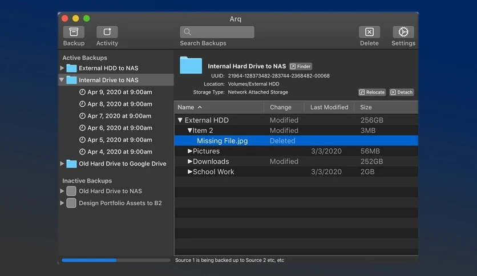Select the Apr 8, 2020 at 9:00am snapshot
The width and height of the screenshot is (477, 276).
[120, 104]
